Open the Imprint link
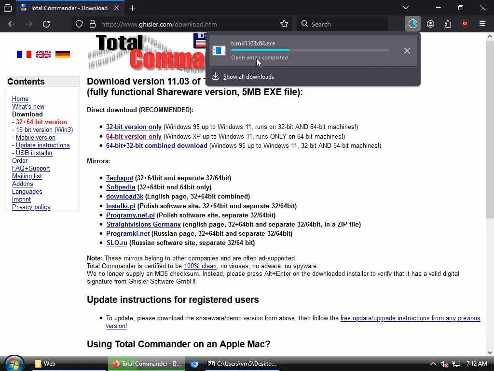This screenshot has width=494, height=371. 21,200
